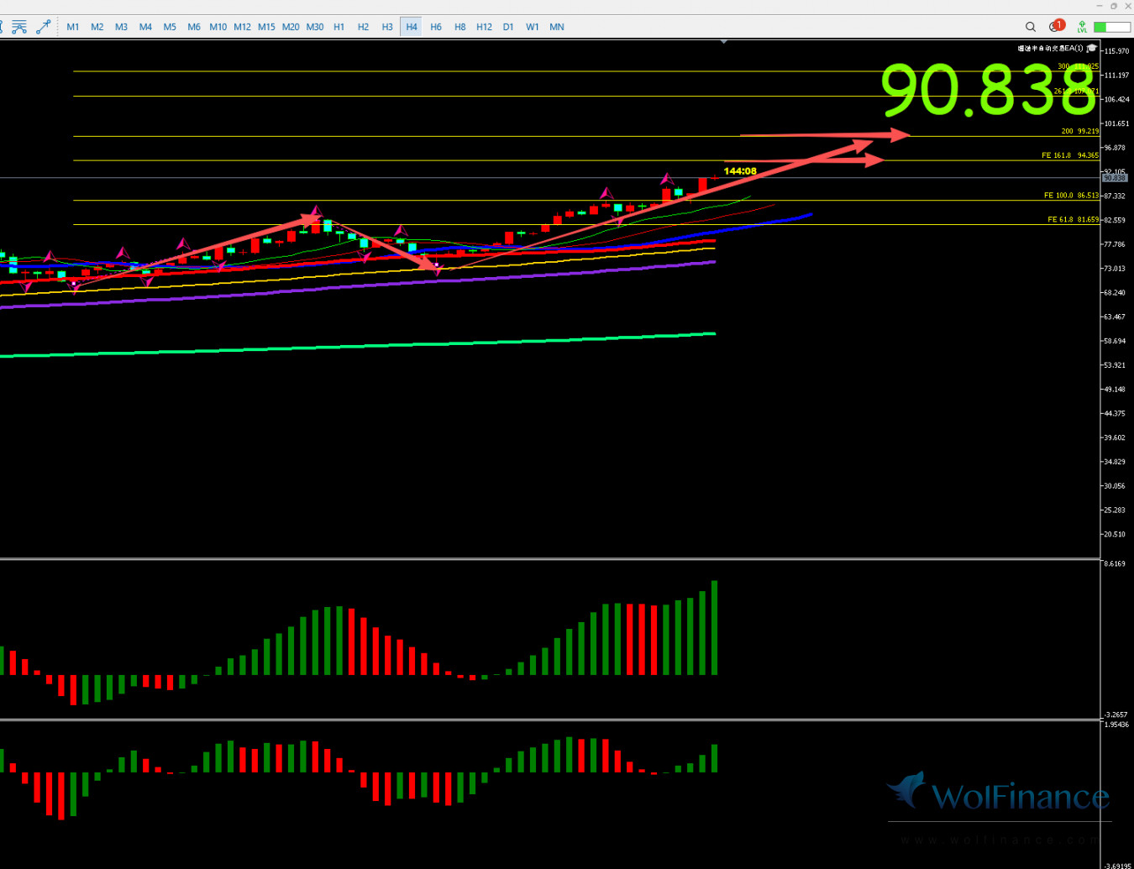Select the 144:08 countdown timer label
This screenshot has width=1134, height=869.
(740, 171)
